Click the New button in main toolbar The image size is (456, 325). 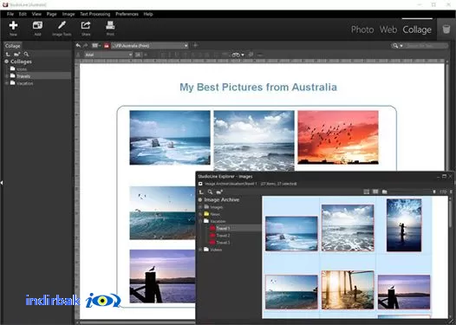tap(13, 29)
